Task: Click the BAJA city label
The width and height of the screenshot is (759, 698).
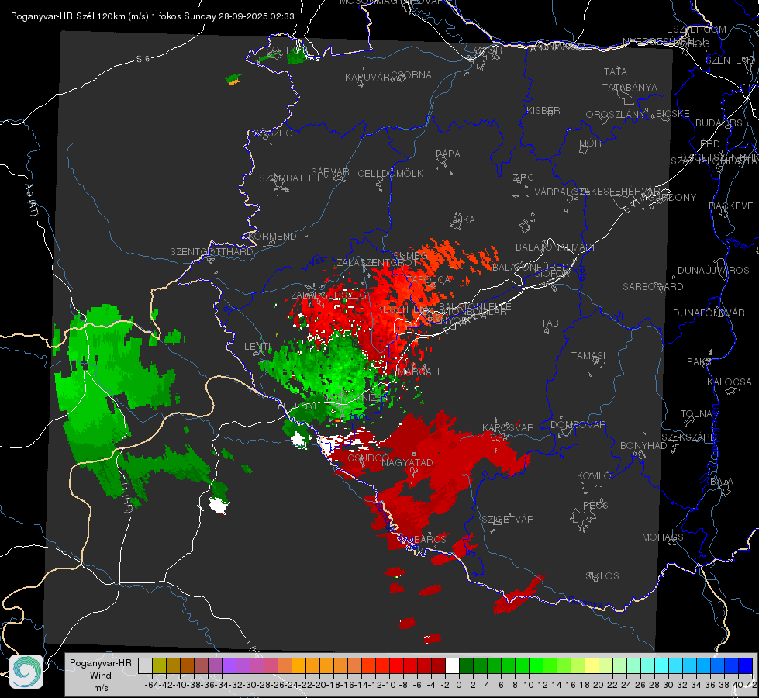Action: point(722,482)
